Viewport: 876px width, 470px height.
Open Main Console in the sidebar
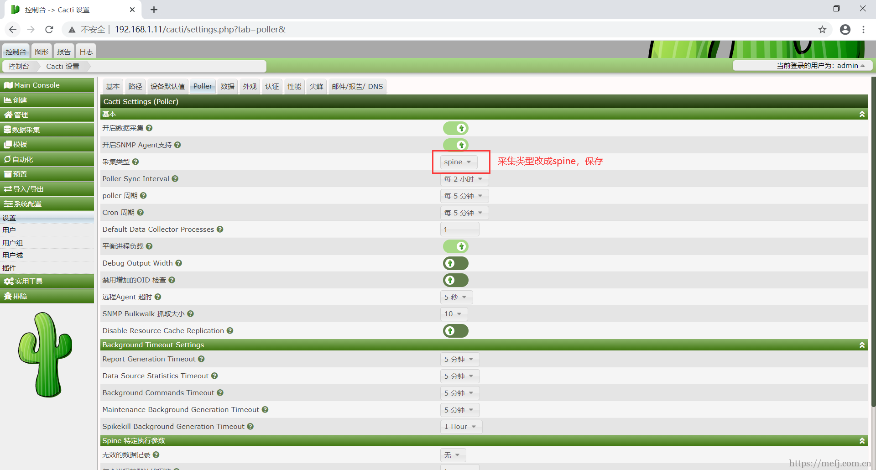47,85
